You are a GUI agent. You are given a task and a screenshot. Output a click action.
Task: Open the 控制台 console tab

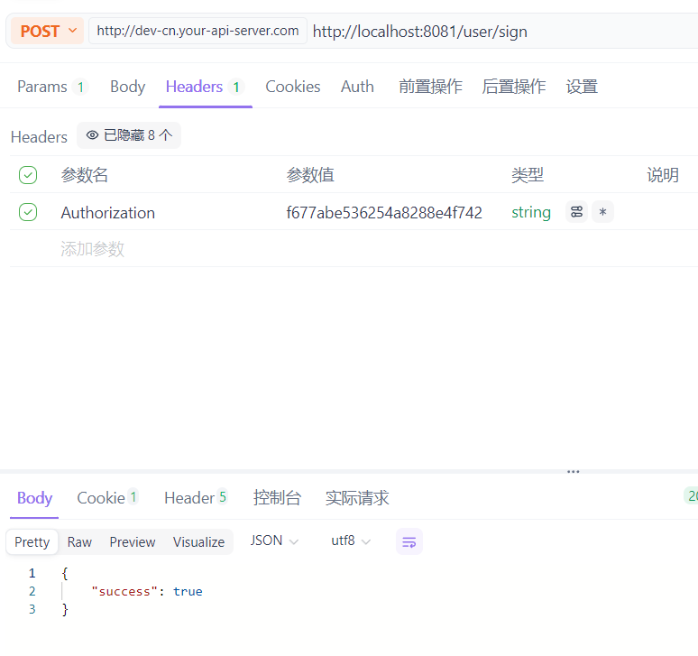277,497
